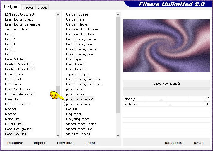Select Kohan's Filters category
This screenshot has height=151, width=213.
[15, 59]
